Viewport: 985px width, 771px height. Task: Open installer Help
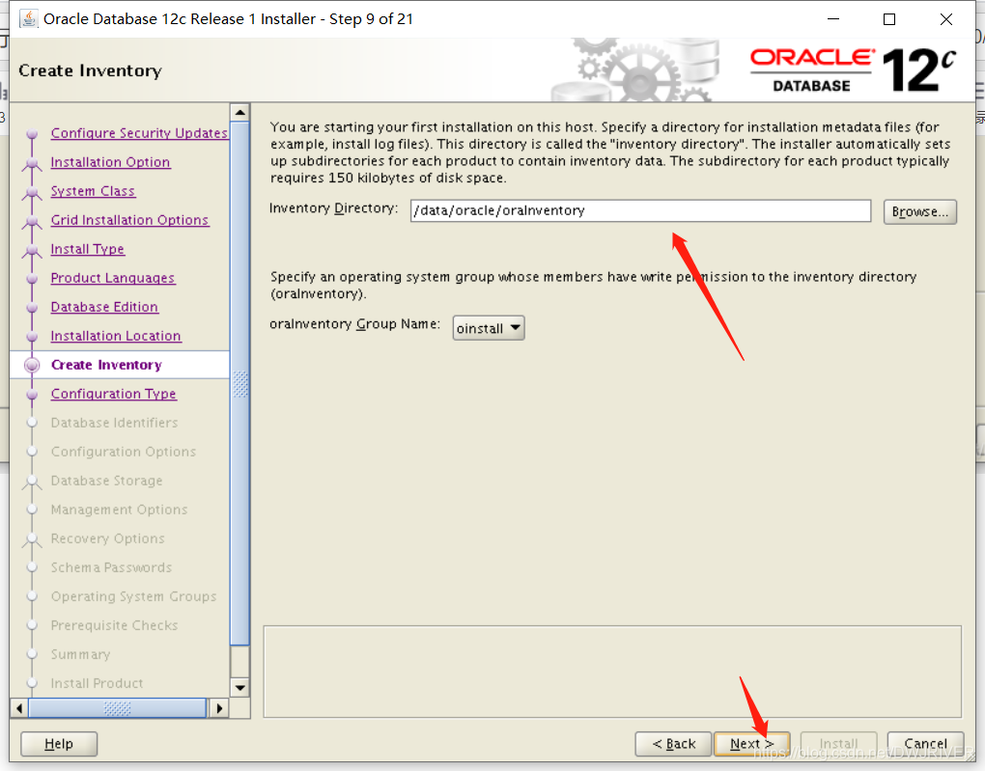click(59, 744)
